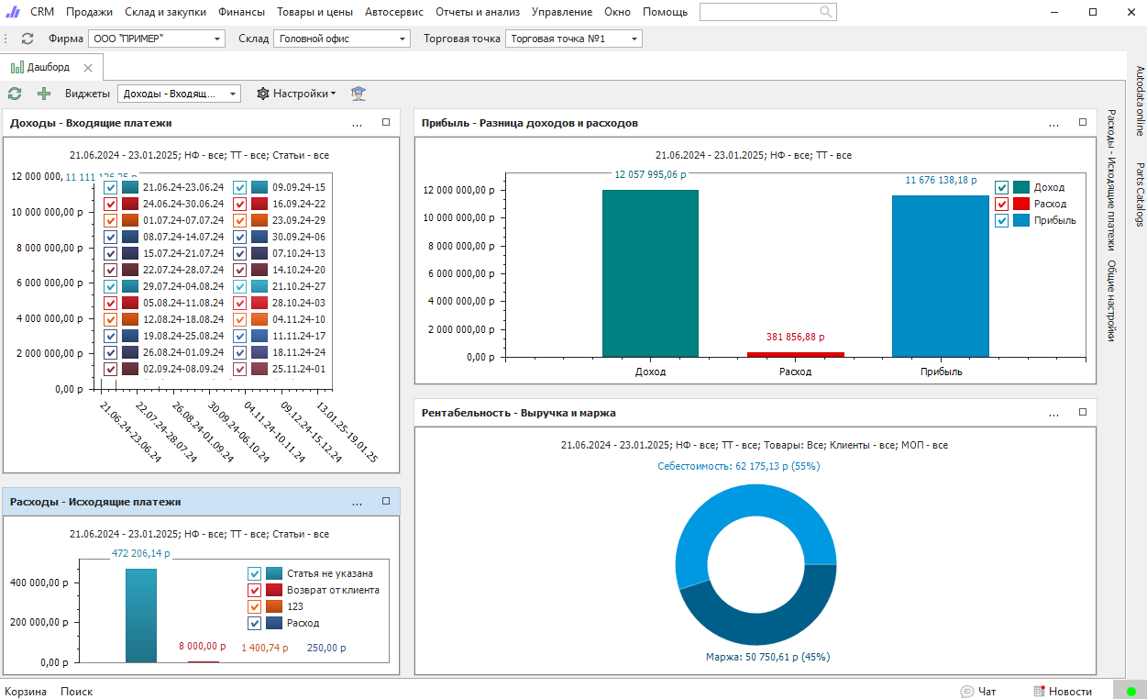Click the green refresh dashboard icon
Image resolution: width=1147 pixels, height=699 pixels.
pyautogui.click(x=15, y=94)
